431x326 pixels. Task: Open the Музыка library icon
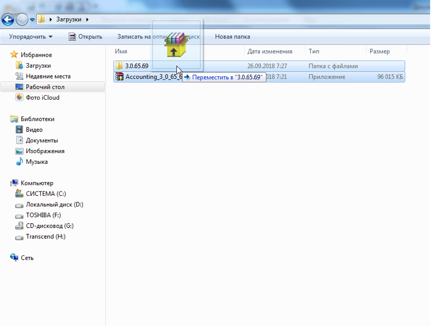click(19, 162)
